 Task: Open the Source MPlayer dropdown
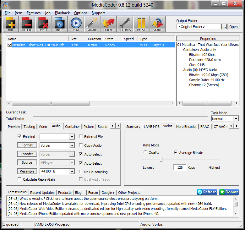72,163
